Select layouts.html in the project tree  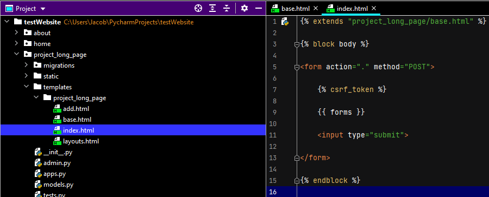81,141
